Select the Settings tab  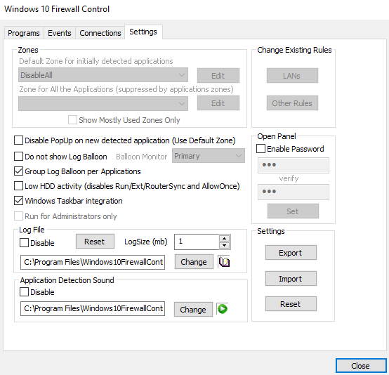(x=143, y=32)
